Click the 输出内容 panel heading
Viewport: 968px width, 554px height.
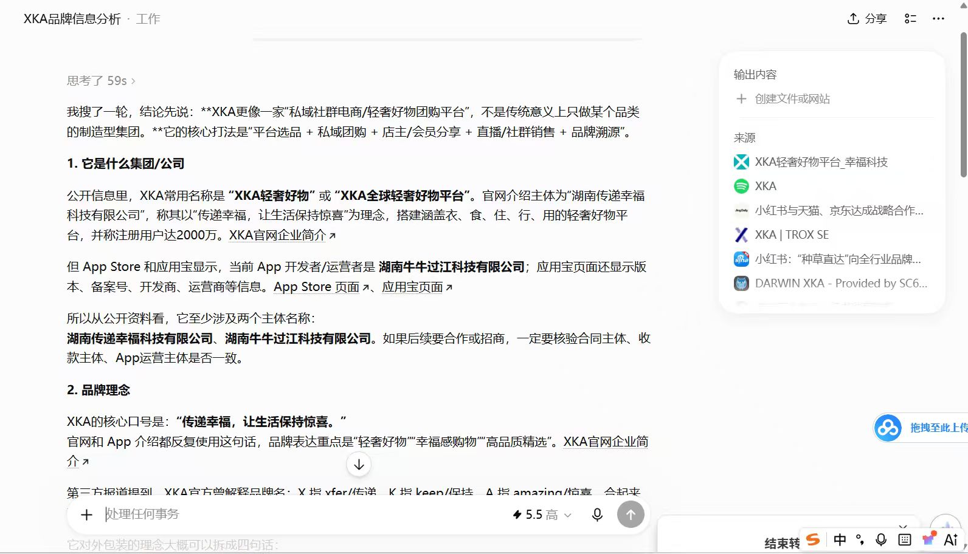pos(755,75)
